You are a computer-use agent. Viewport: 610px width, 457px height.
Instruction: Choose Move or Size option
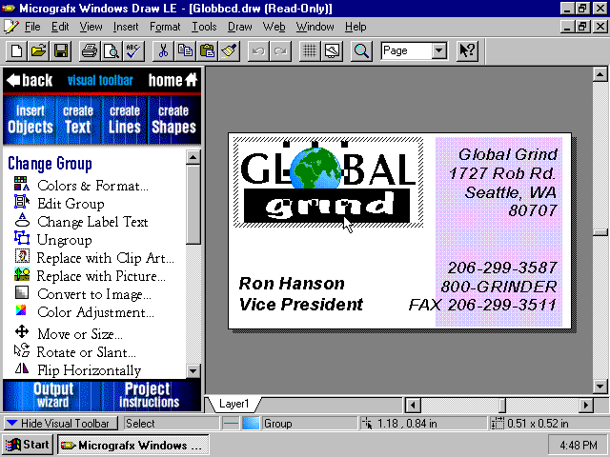69,334
